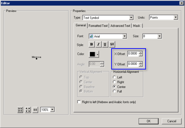Click the X Offset value field
This screenshot has width=185, height=128.
pyautogui.click(x=133, y=54)
